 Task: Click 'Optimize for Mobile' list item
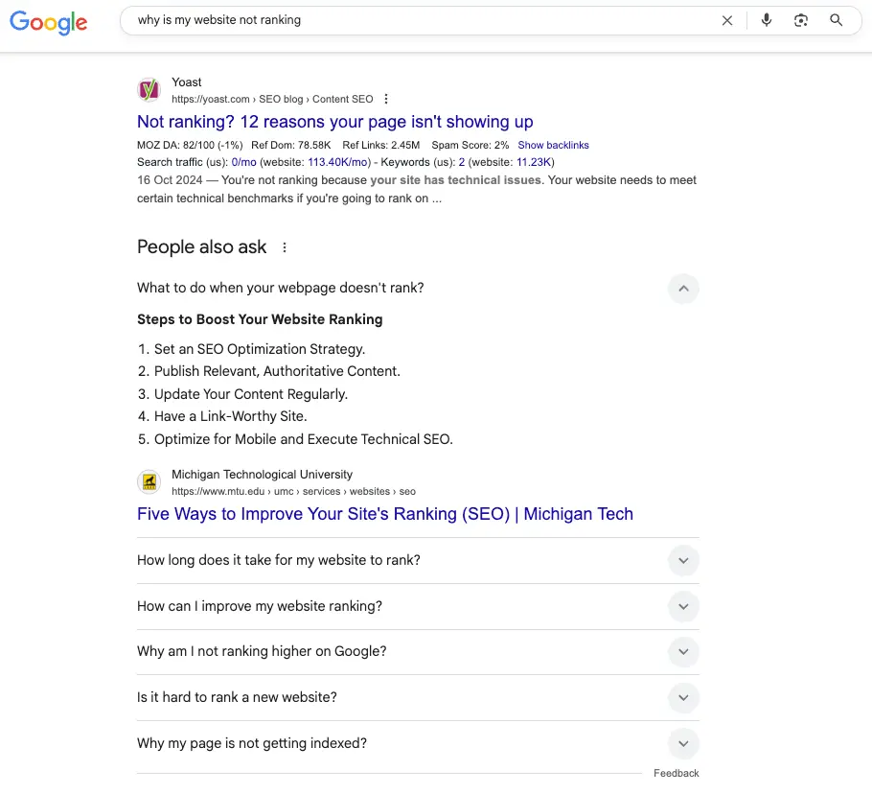coord(304,439)
